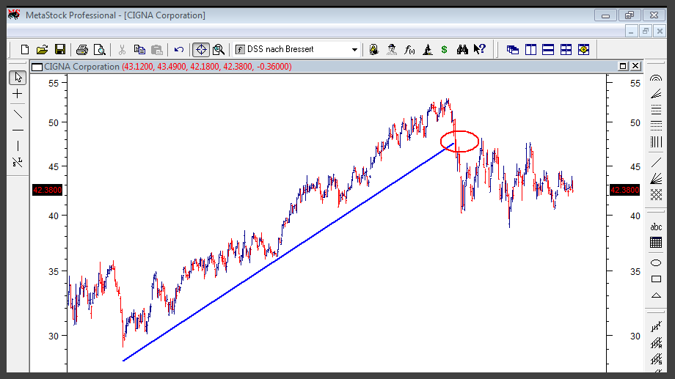Select the crosshair plus tool
675x379 pixels.
pyautogui.click(x=18, y=94)
